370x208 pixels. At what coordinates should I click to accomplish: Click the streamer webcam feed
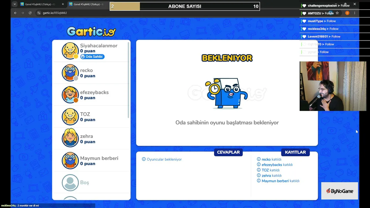point(333,86)
